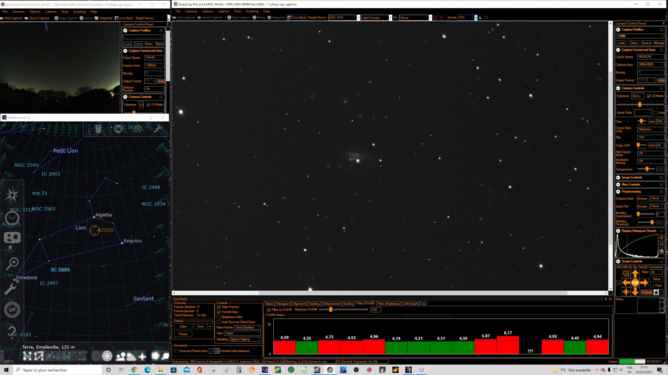
Task: Click the Windows taskbar search box
Action: (x=57, y=370)
